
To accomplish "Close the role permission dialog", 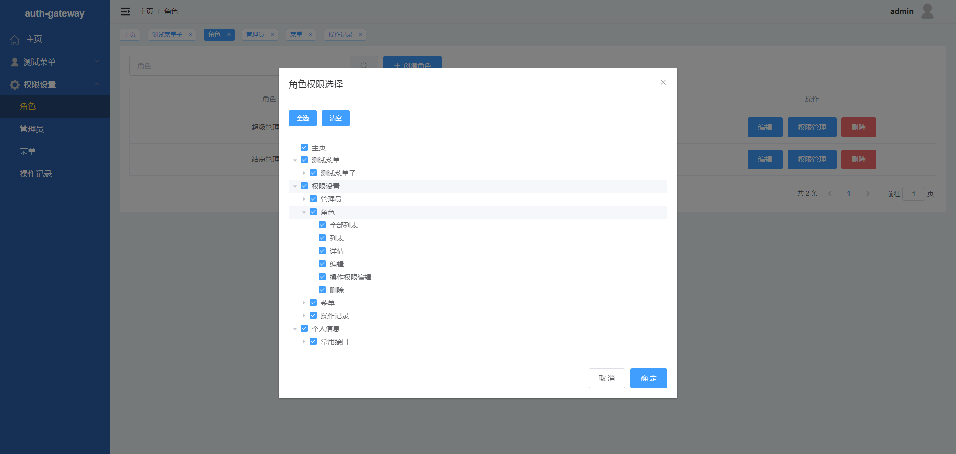I will click(663, 82).
